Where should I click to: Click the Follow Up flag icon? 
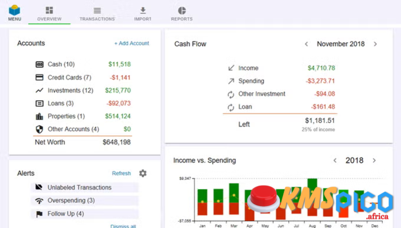click(39, 214)
